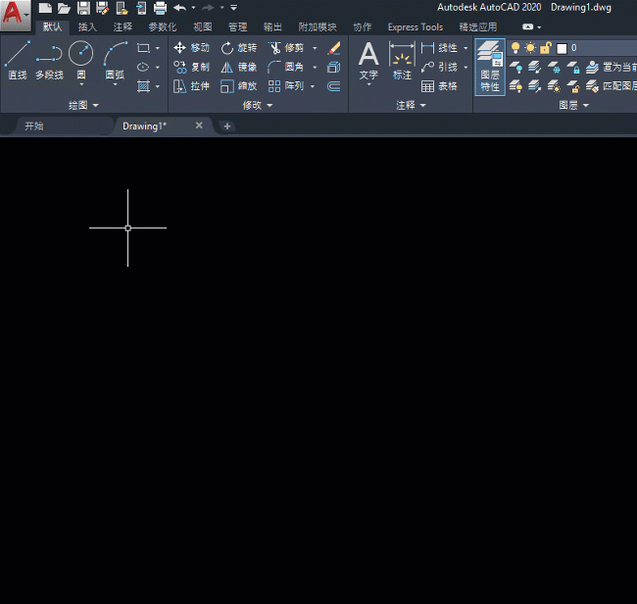Viewport: 637px width, 604px height.
Task: Click the Dimension (标注) tool
Action: click(402, 60)
